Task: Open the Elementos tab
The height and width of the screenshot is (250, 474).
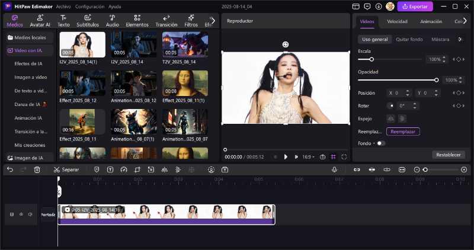Action: point(137,21)
